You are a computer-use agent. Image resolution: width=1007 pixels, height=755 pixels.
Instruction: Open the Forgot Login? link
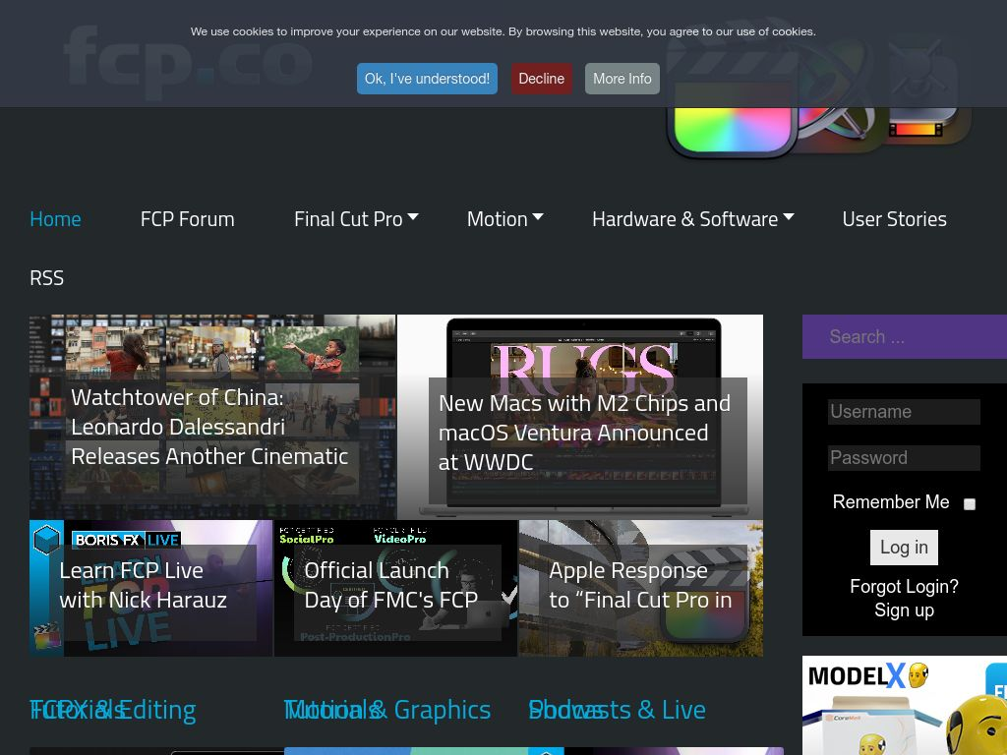coord(904,587)
